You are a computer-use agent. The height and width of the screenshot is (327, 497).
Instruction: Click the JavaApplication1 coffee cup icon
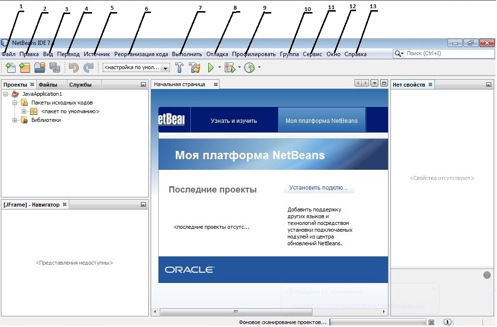[x=15, y=94]
